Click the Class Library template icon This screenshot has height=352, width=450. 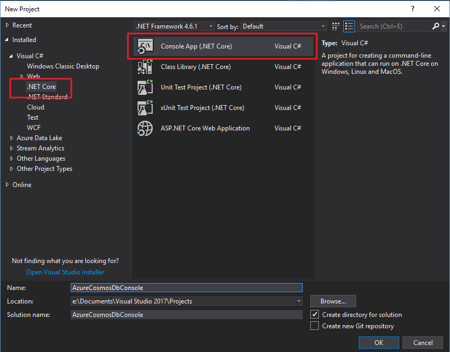pos(145,67)
